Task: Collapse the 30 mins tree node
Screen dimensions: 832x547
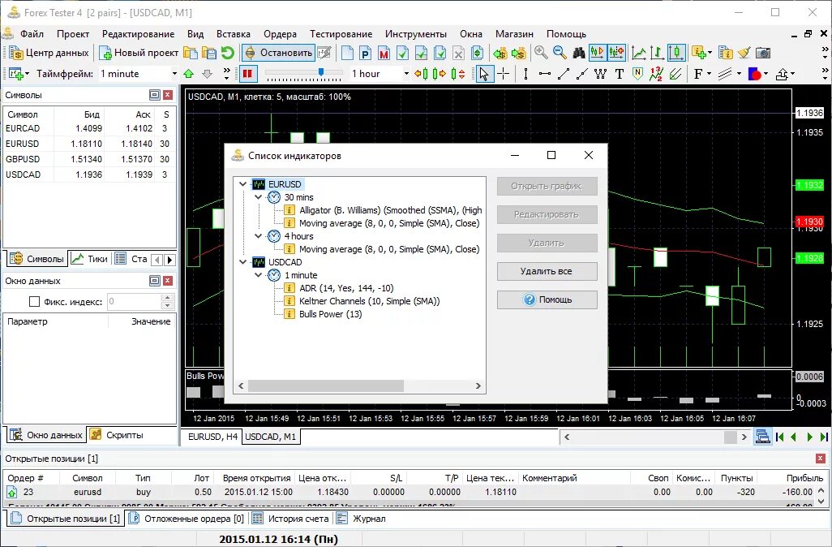Action: point(259,197)
